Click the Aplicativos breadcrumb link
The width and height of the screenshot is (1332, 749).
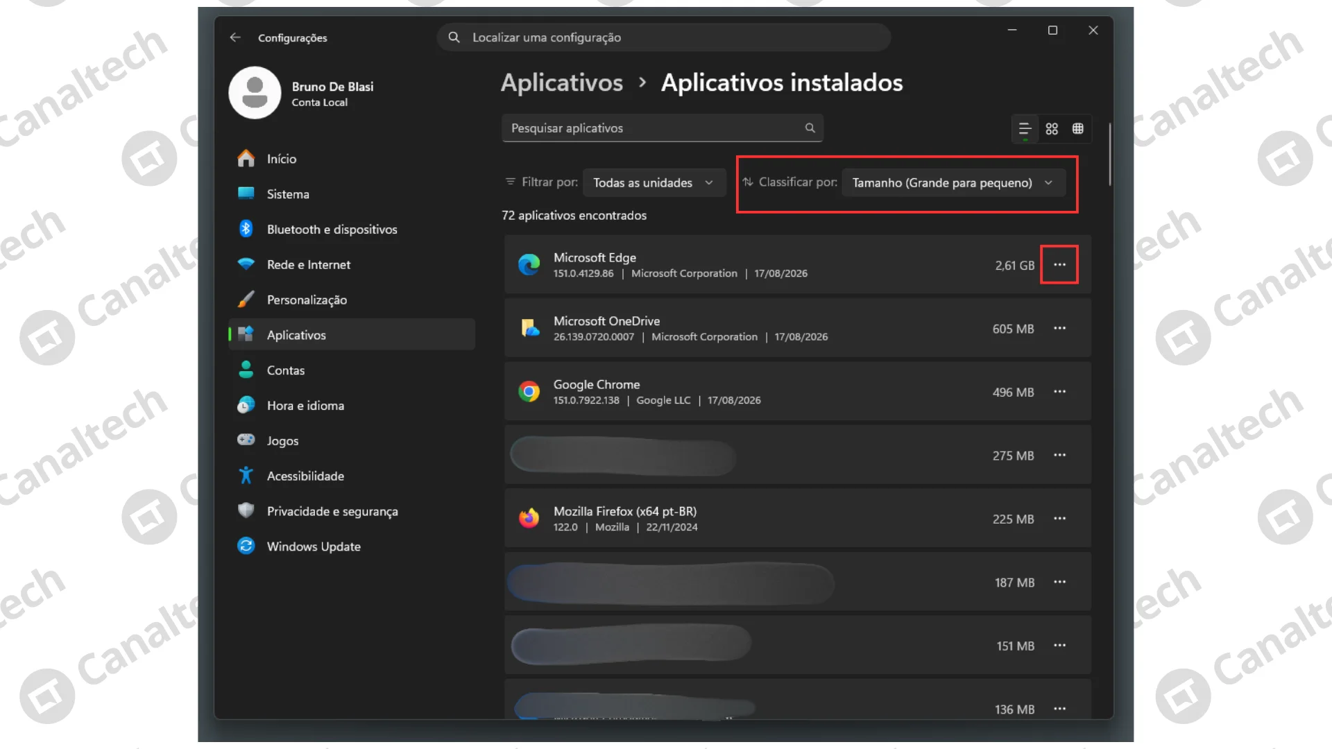tap(562, 83)
